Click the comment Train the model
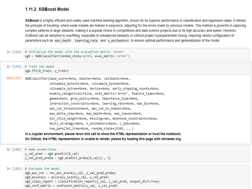Image resolution: width=252 pixels, height=189 pixels. click(x=40, y=67)
